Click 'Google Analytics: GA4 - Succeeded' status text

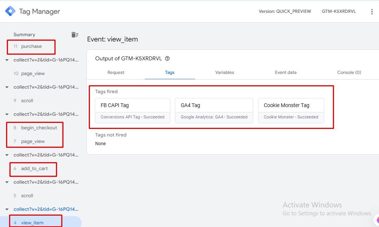tap(214, 117)
